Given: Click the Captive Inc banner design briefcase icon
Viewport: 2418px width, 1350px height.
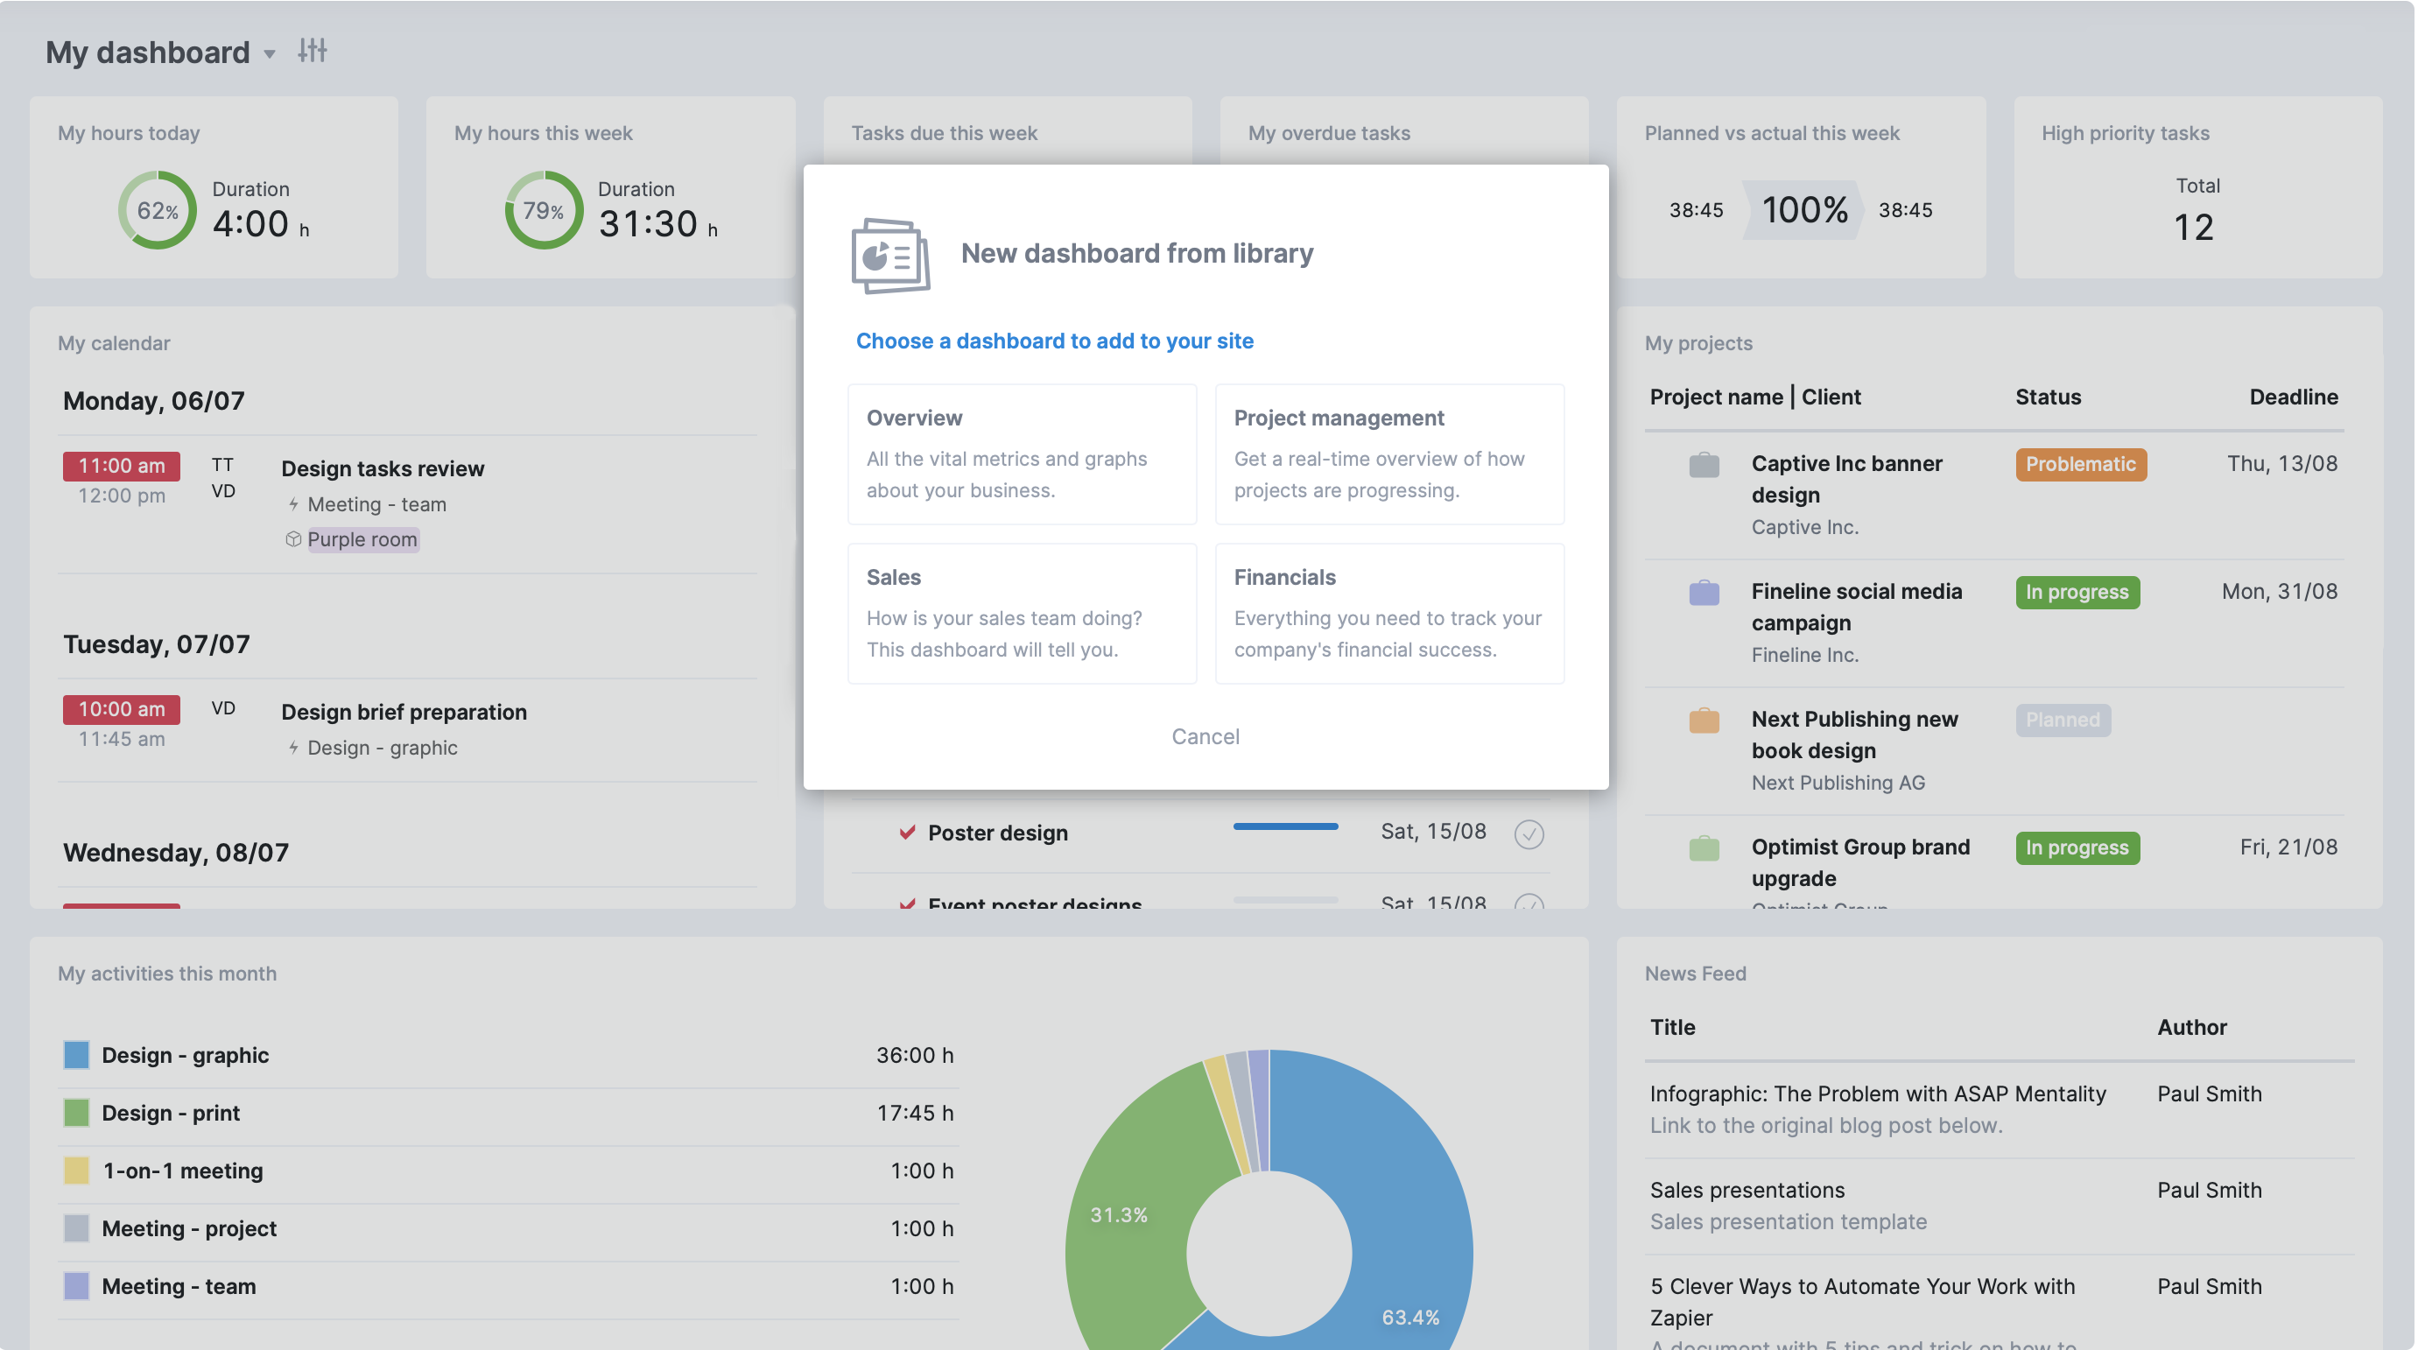Looking at the screenshot, I should (x=1704, y=465).
